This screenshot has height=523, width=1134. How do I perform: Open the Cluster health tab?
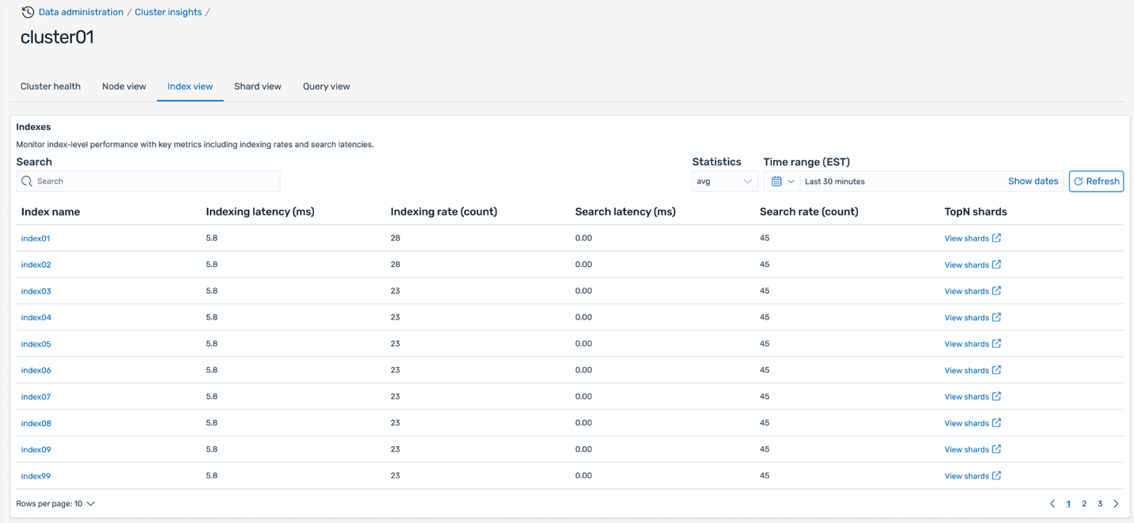51,86
